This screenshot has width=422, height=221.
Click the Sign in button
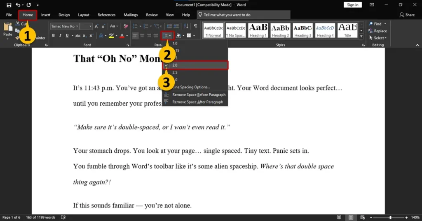pyautogui.click(x=353, y=5)
